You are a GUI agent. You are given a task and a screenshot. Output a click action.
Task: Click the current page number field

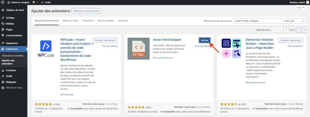(x=286, y=30)
